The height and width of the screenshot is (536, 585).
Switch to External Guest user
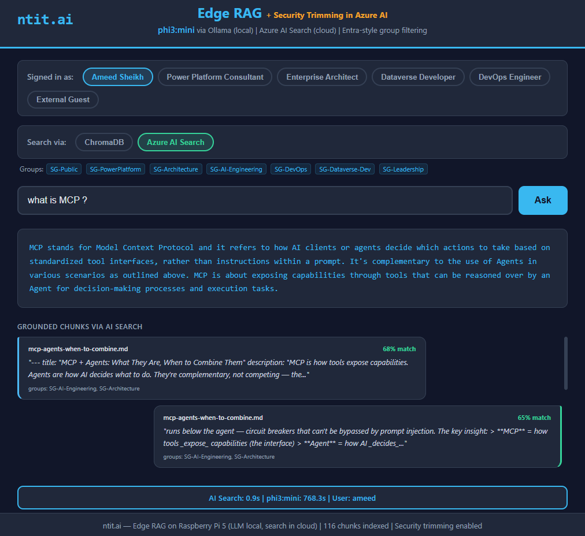point(63,99)
